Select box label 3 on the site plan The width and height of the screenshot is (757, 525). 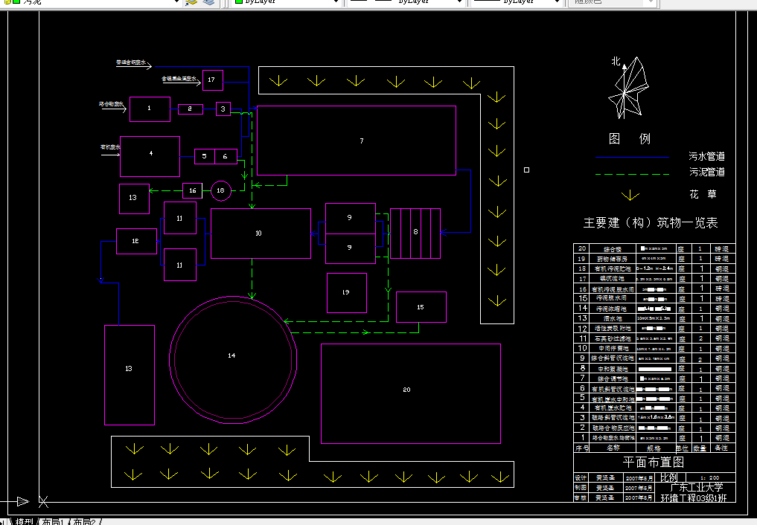(x=223, y=109)
